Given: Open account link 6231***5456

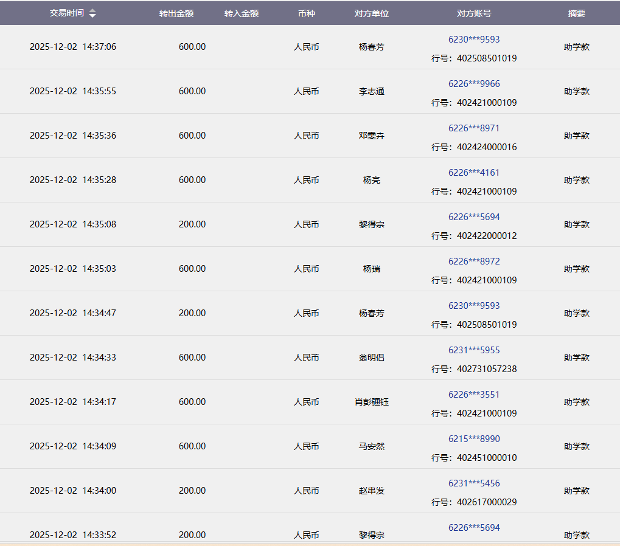Looking at the screenshot, I should (x=474, y=483).
